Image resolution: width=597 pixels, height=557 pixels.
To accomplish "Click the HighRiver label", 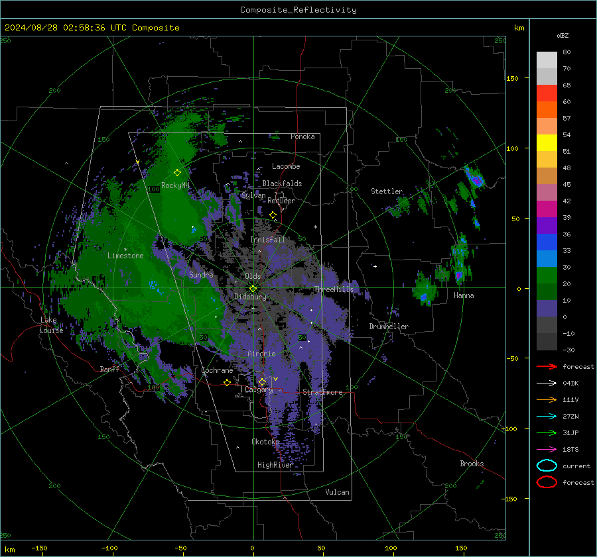I will pyautogui.click(x=275, y=465).
